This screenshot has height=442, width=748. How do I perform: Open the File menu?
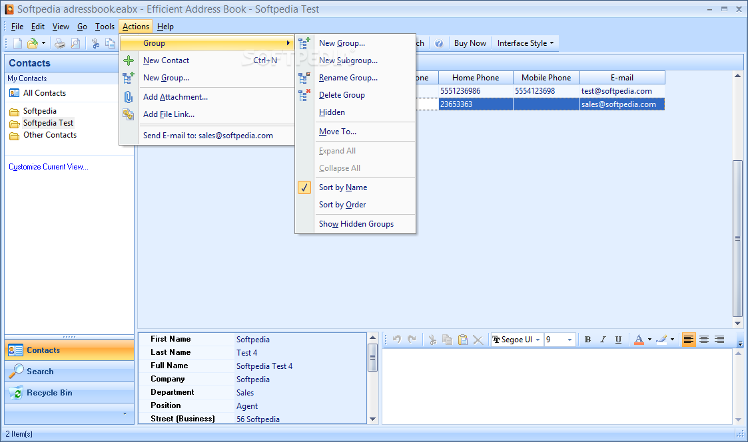point(17,27)
